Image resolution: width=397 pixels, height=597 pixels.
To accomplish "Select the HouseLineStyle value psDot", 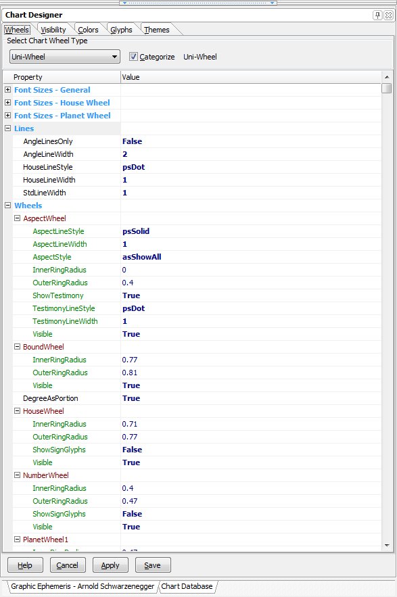I will [133, 167].
